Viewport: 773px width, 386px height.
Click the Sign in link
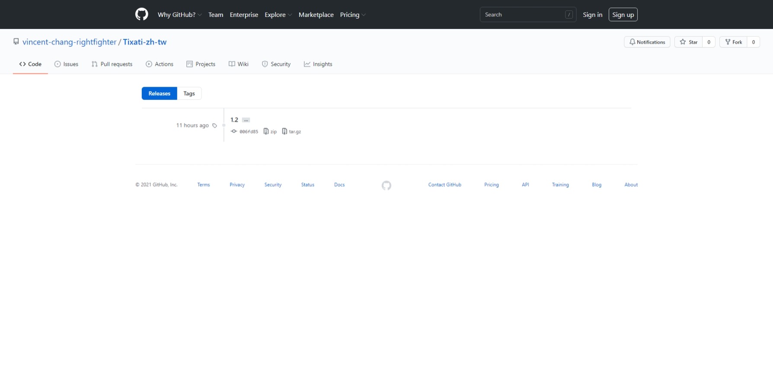tap(592, 15)
